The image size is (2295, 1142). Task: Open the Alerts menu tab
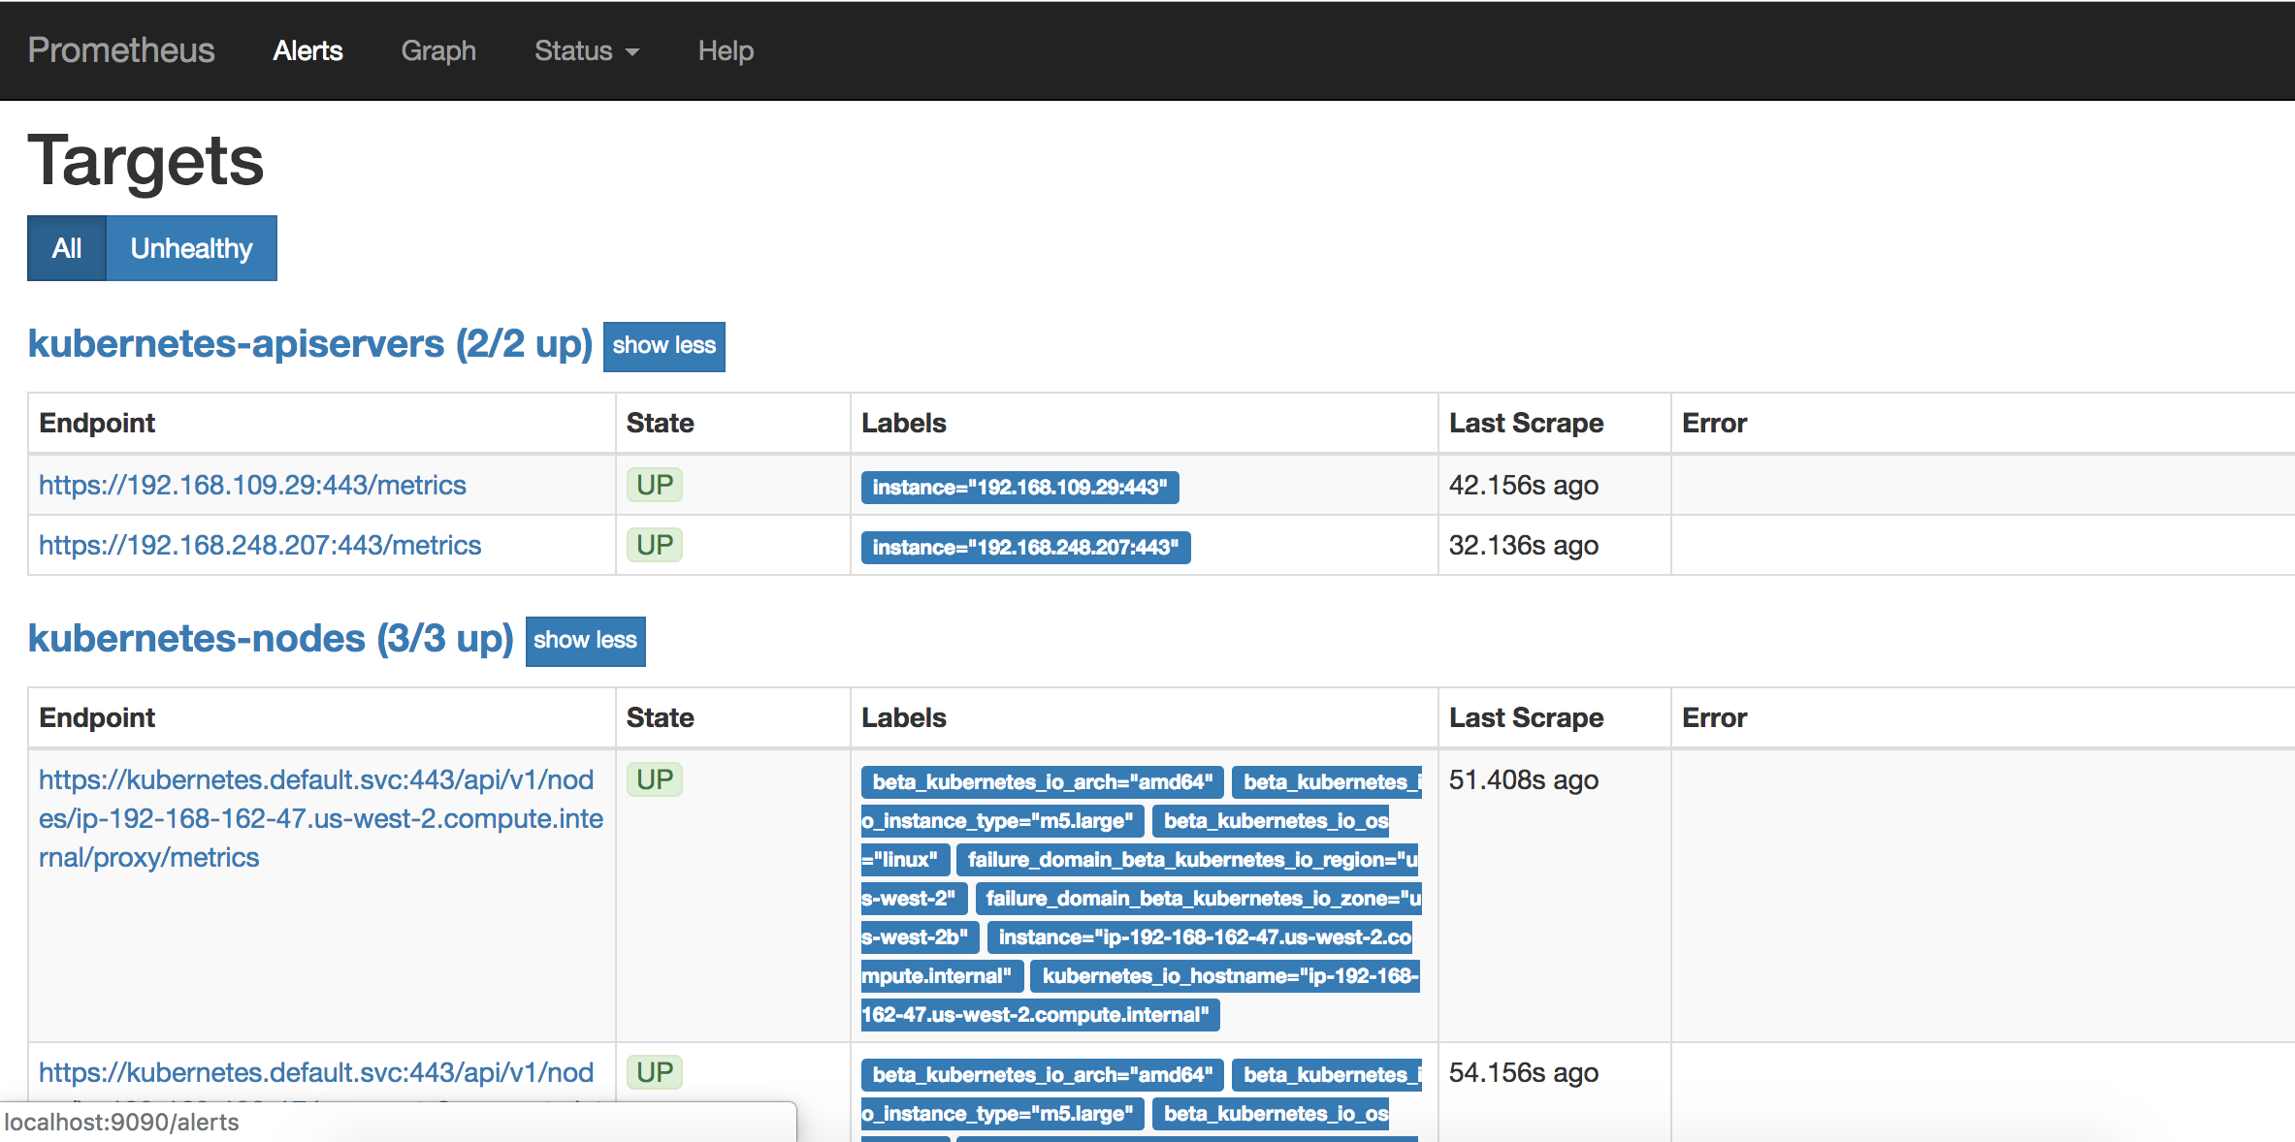click(x=307, y=49)
